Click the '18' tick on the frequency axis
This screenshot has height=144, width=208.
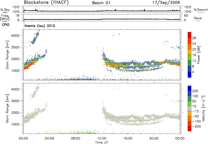pos(17,16)
